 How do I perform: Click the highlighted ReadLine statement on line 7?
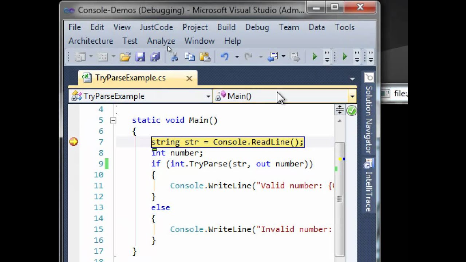point(228,142)
